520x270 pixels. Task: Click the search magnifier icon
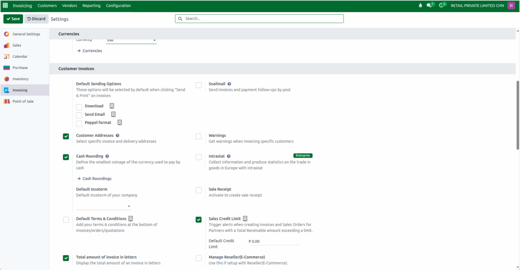(x=180, y=19)
